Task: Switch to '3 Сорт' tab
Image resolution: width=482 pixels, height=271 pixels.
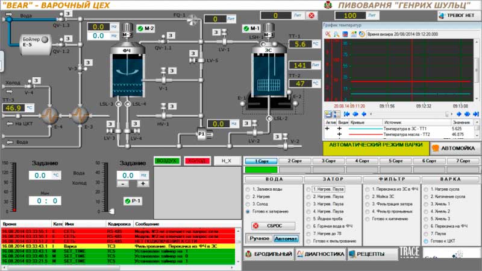Action: 328,161
